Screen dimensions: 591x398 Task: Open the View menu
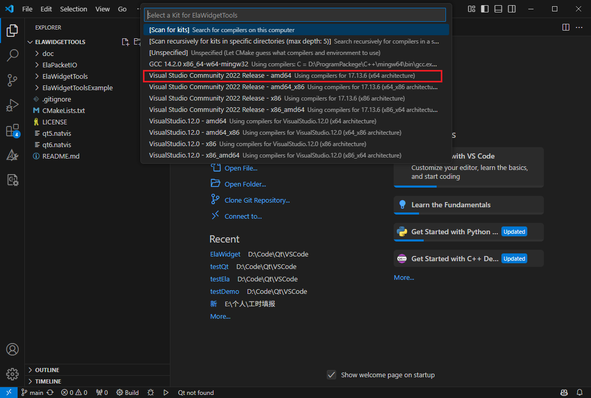(x=103, y=9)
